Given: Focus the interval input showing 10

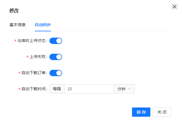Looking at the screenshot, I should pyautogui.click(x=89, y=89).
